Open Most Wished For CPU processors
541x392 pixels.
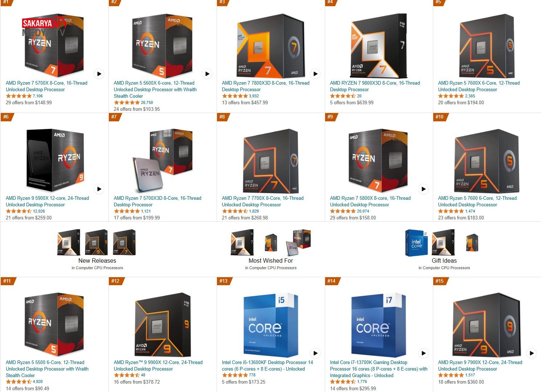(x=271, y=260)
